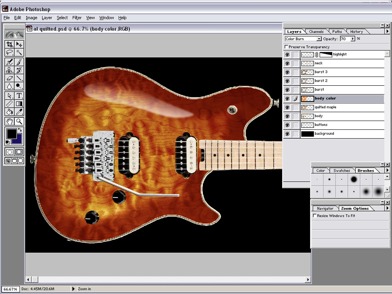392x294 pixels.
Task: Select the Eyedropper tool
Action: [x=20, y=112]
